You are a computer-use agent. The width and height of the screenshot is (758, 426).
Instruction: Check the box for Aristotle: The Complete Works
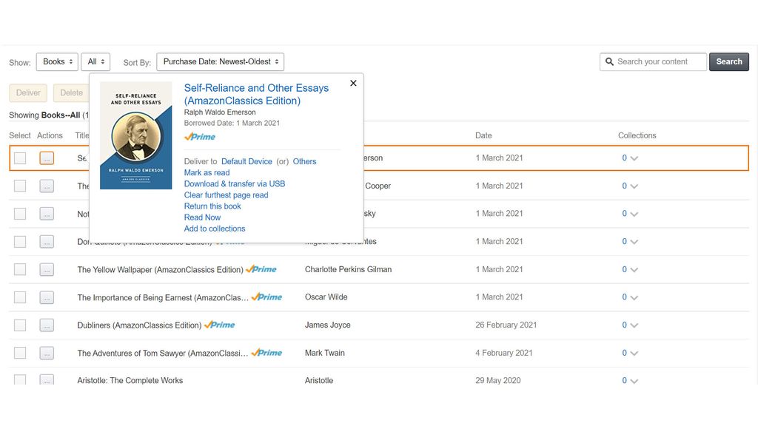19,380
